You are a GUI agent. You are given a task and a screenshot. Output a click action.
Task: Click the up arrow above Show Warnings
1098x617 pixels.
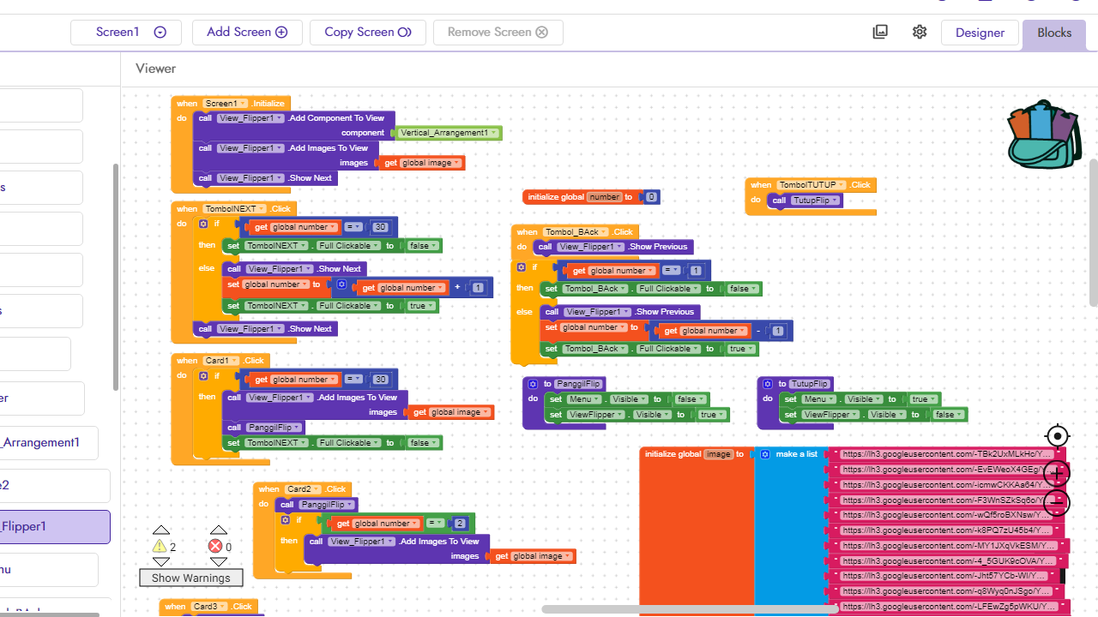click(161, 529)
